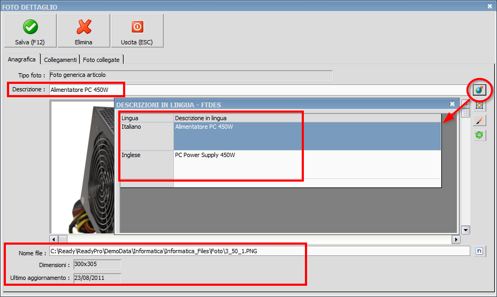This screenshot has height=297, width=497.
Task: Click the crop/resize image icon
Action: (480, 106)
